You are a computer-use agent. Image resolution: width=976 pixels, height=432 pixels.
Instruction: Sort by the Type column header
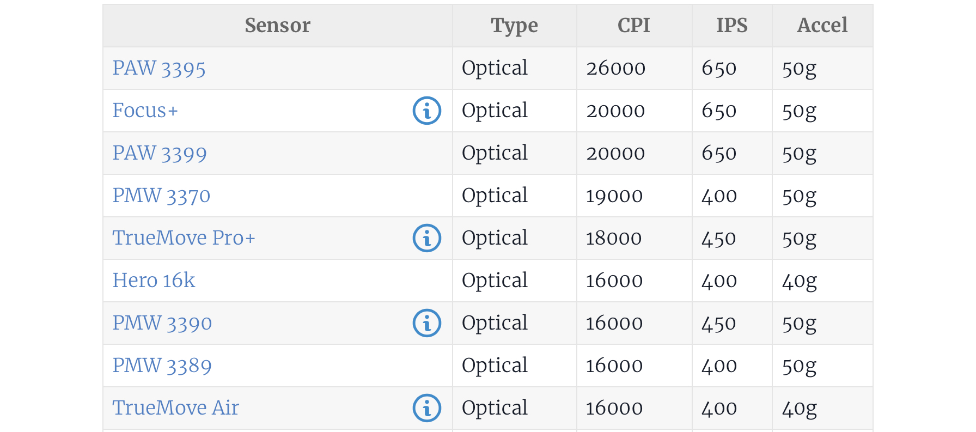[514, 26]
